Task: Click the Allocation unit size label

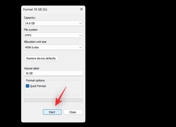Action: tap(35, 42)
